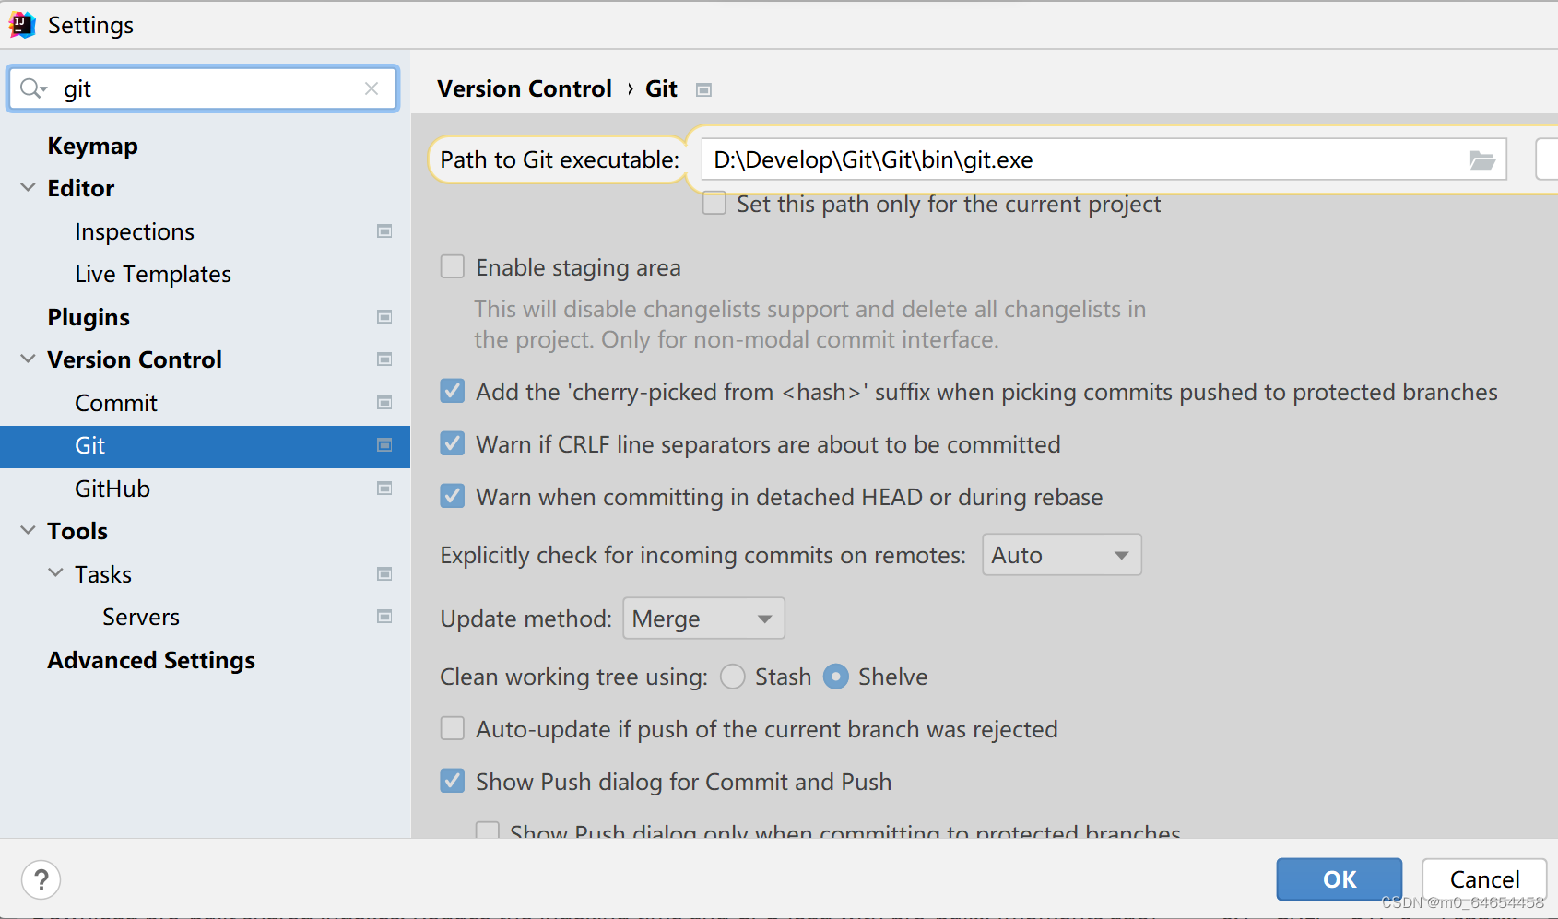Click Version Control in breadcrumb

point(525,88)
